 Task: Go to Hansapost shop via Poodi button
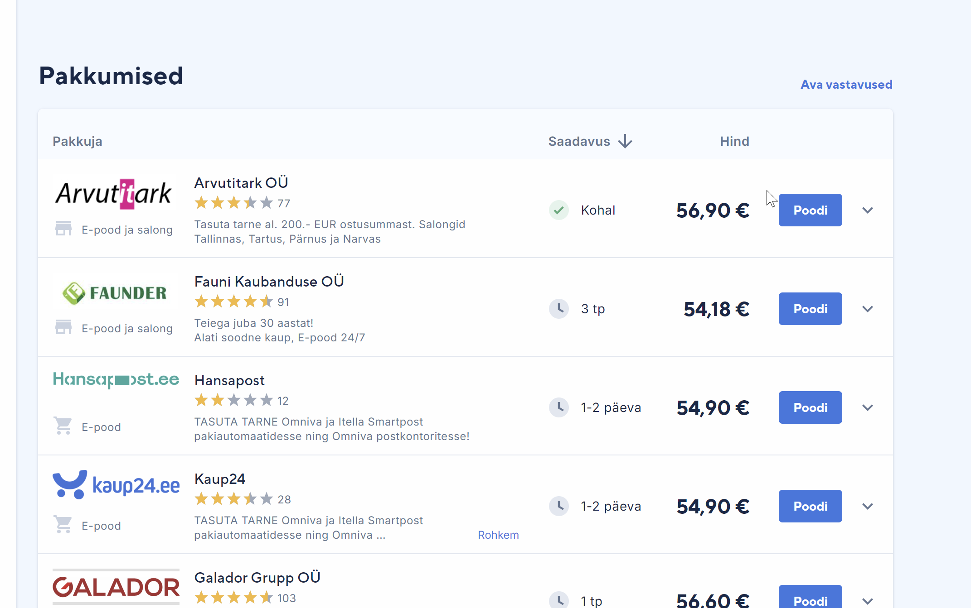pos(810,407)
